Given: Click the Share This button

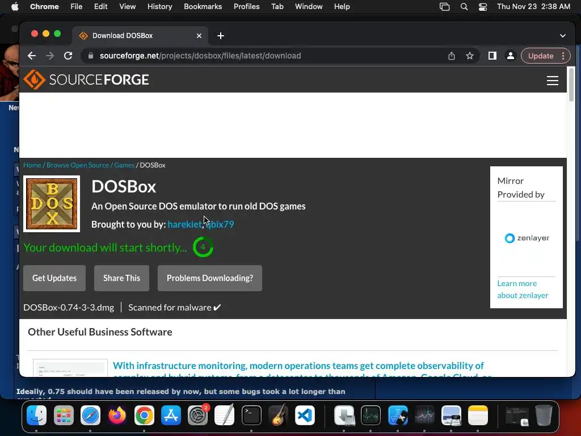Looking at the screenshot, I should pos(121,278).
